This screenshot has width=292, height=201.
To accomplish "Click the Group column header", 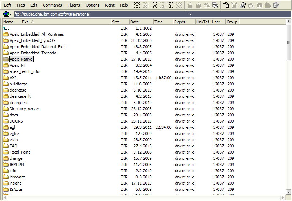I will [232, 22].
